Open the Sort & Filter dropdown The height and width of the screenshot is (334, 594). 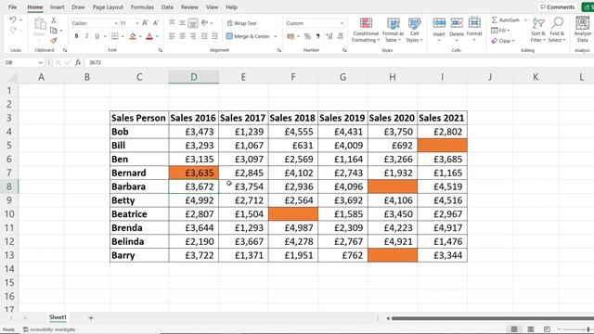[x=538, y=30]
